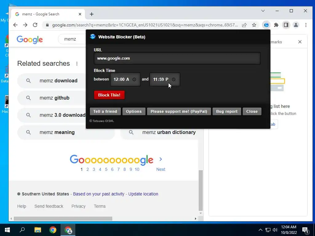
Task: Show hidden system tray icons
Action: point(260,230)
